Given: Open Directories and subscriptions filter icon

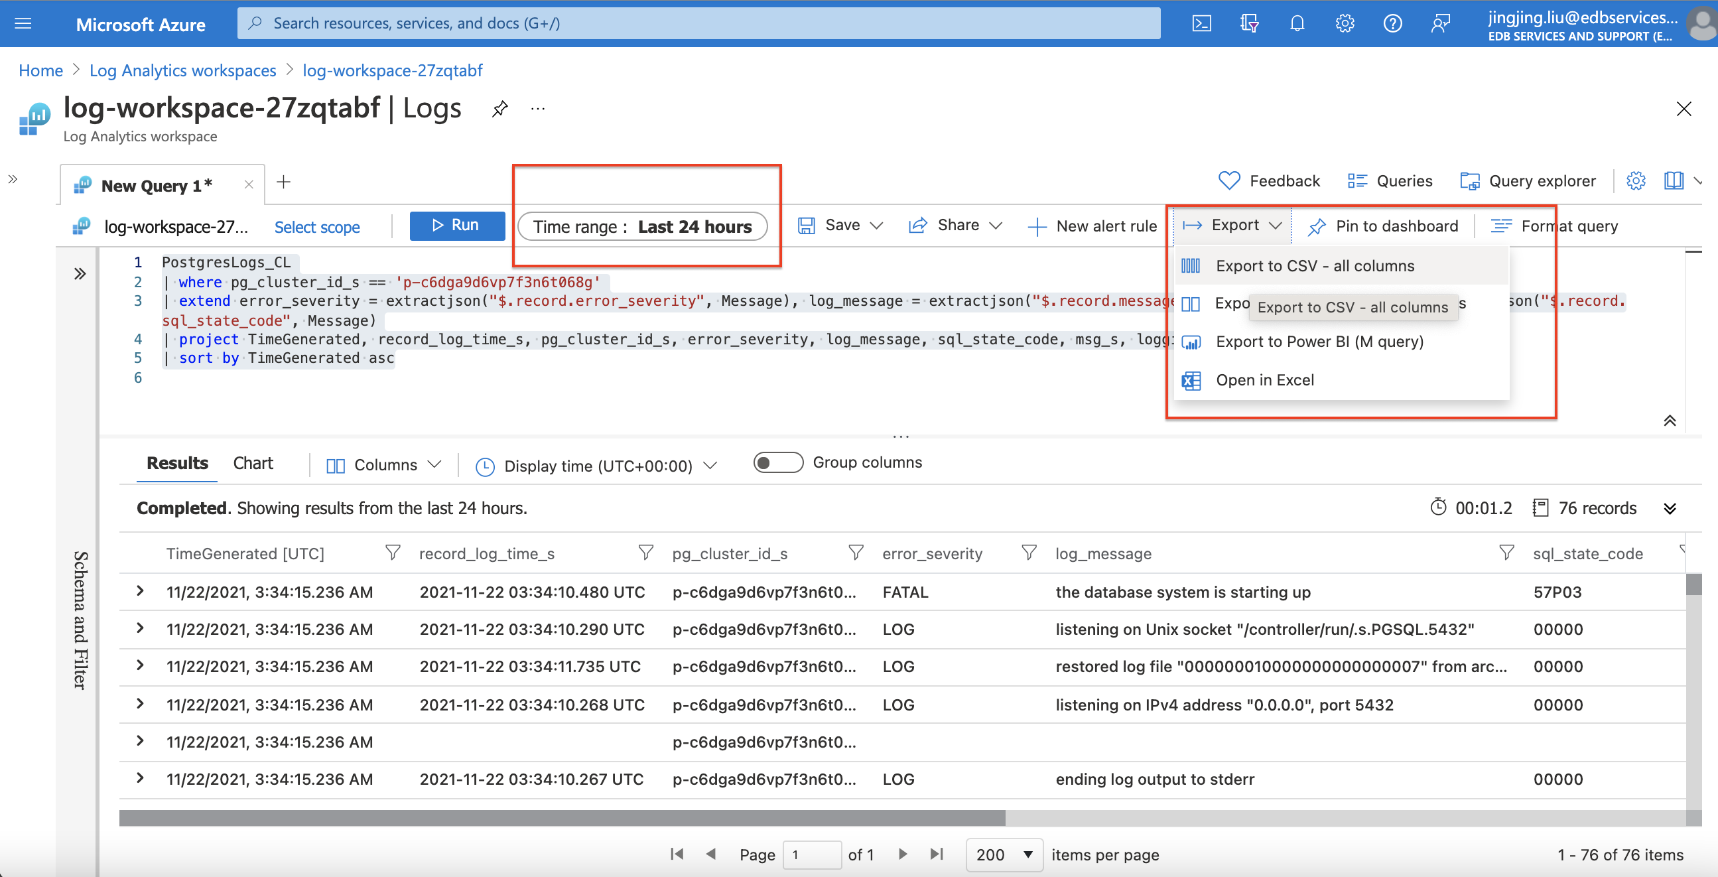Looking at the screenshot, I should click(1249, 24).
